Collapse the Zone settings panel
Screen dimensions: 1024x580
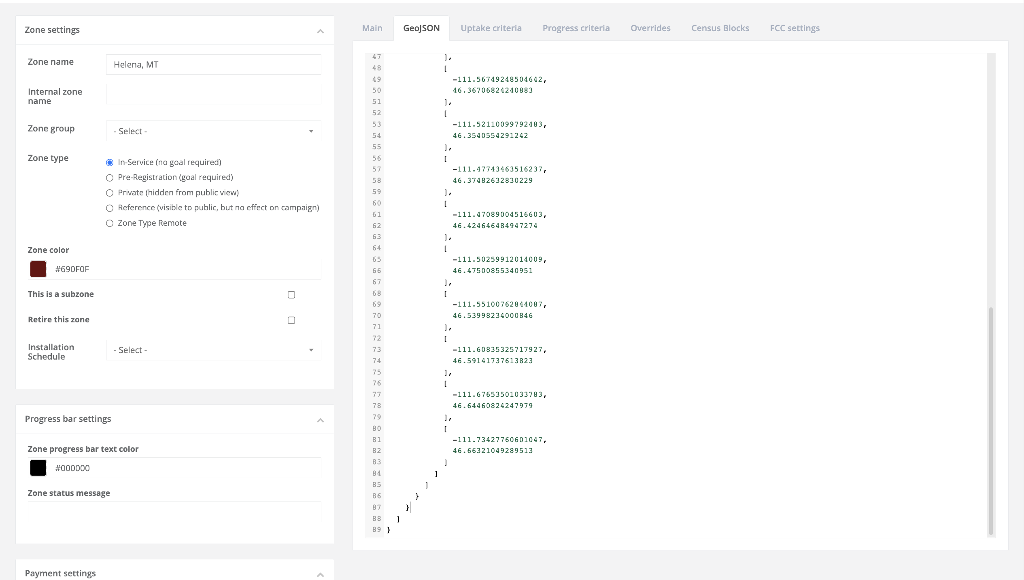(x=320, y=30)
